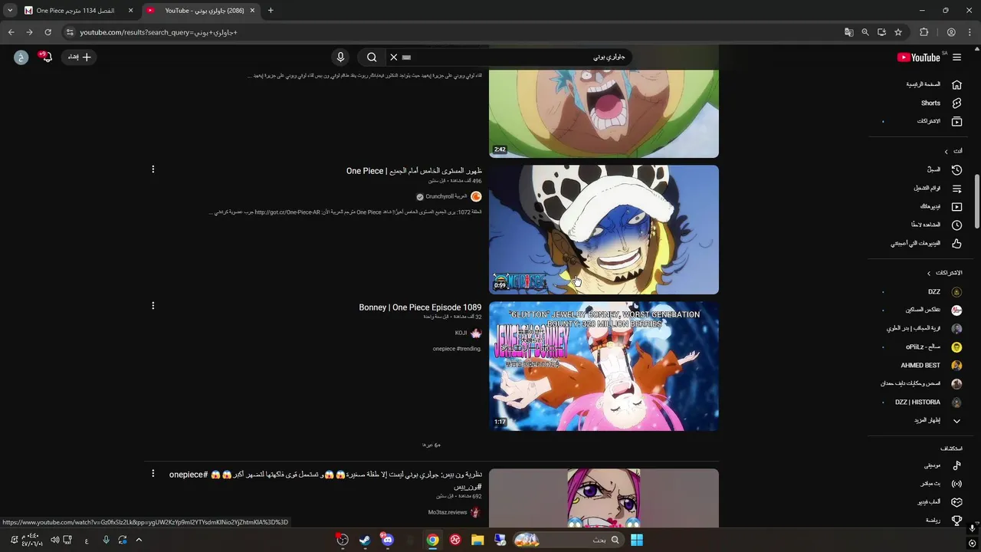Click the Chrome address bar URL
This screenshot has height=552, width=981.
coord(159,32)
